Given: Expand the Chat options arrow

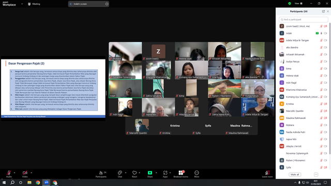Looking at the screenshot, I should point(126,173).
